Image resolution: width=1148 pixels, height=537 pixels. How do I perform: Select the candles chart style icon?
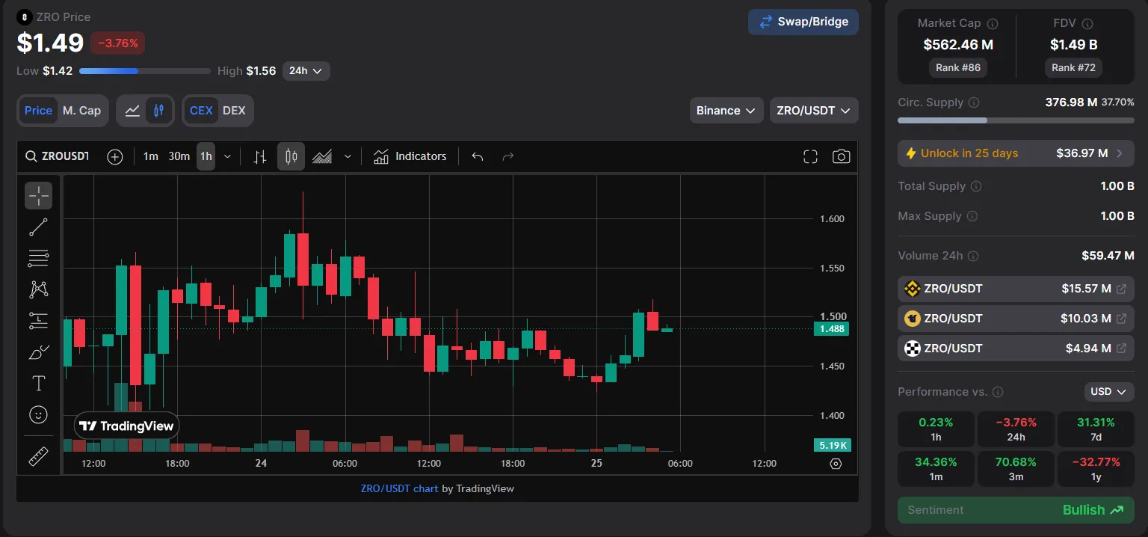[291, 156]
